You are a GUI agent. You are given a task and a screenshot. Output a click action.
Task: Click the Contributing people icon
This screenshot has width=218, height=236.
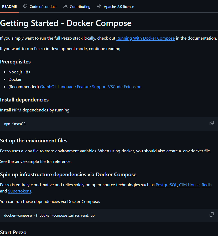[65, 7]
